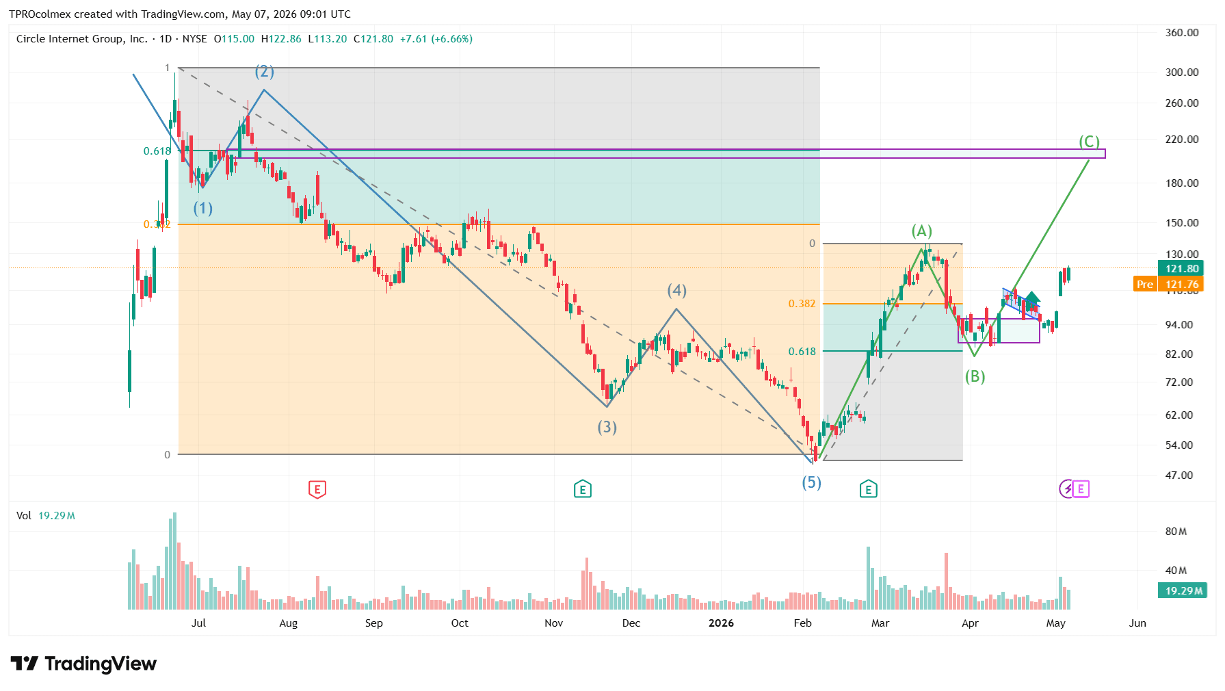The width and height of the screenshot is (1225, 691).
Task: Click the 150.00 price axis label
Action: click(x=1182, y=223)
